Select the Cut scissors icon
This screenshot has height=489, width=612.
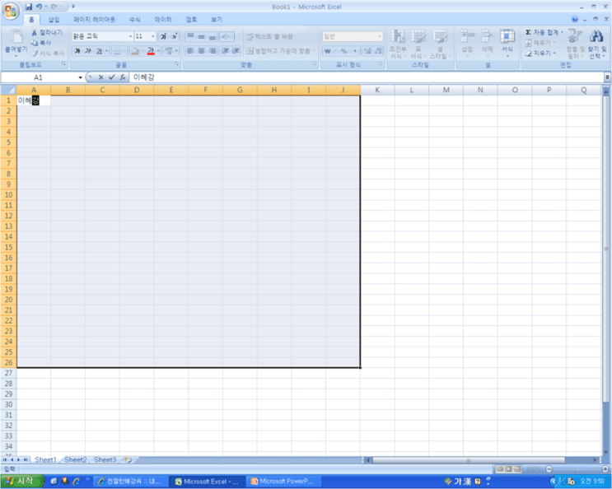coord(34,33)
